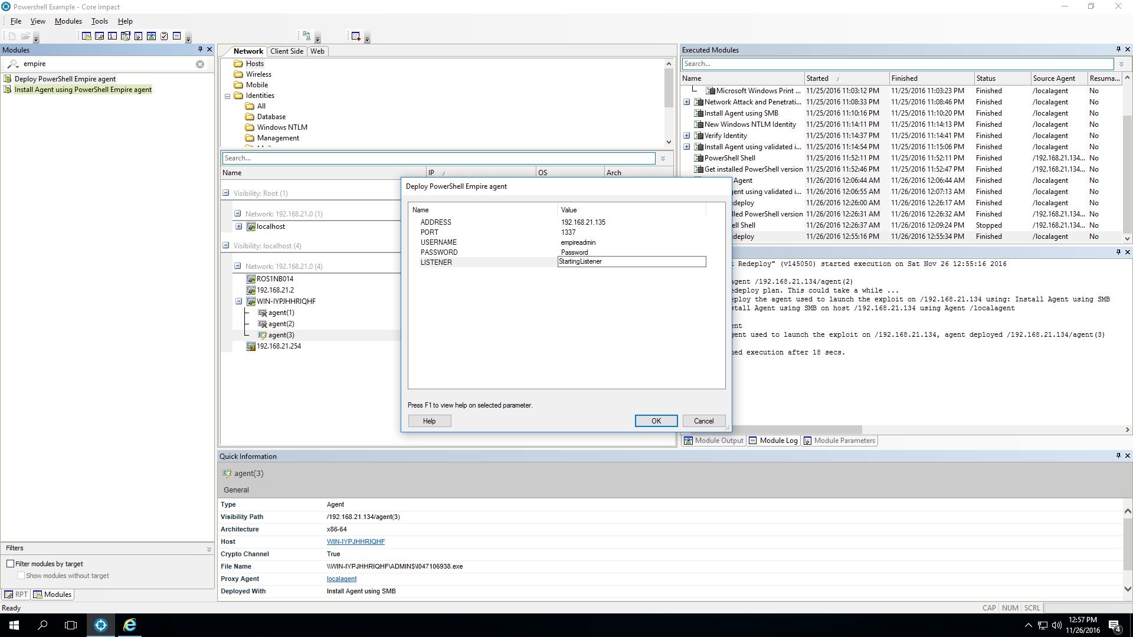Image resolution: width=1133 pixels, height=637 pixels.
Task: Click the toolbar icon with gears panel
Action: click(x=99, y=36)
